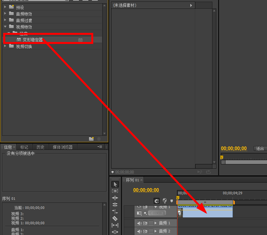The height and width of the screenshot is (235, 267).
Task: Switch to the 历史 tab
Action: (40, 147)
